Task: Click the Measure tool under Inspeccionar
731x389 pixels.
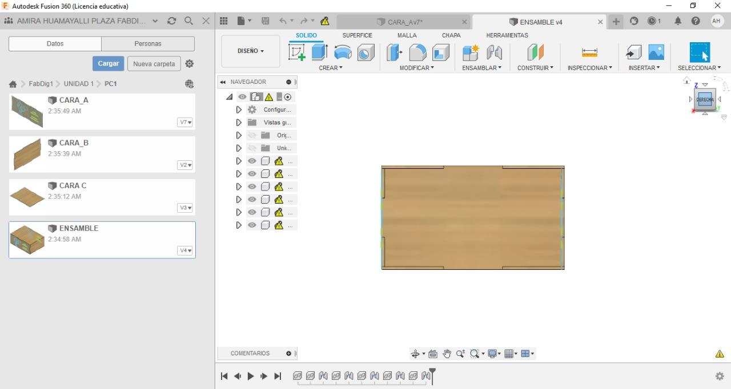Action: [x=589, y=52]
